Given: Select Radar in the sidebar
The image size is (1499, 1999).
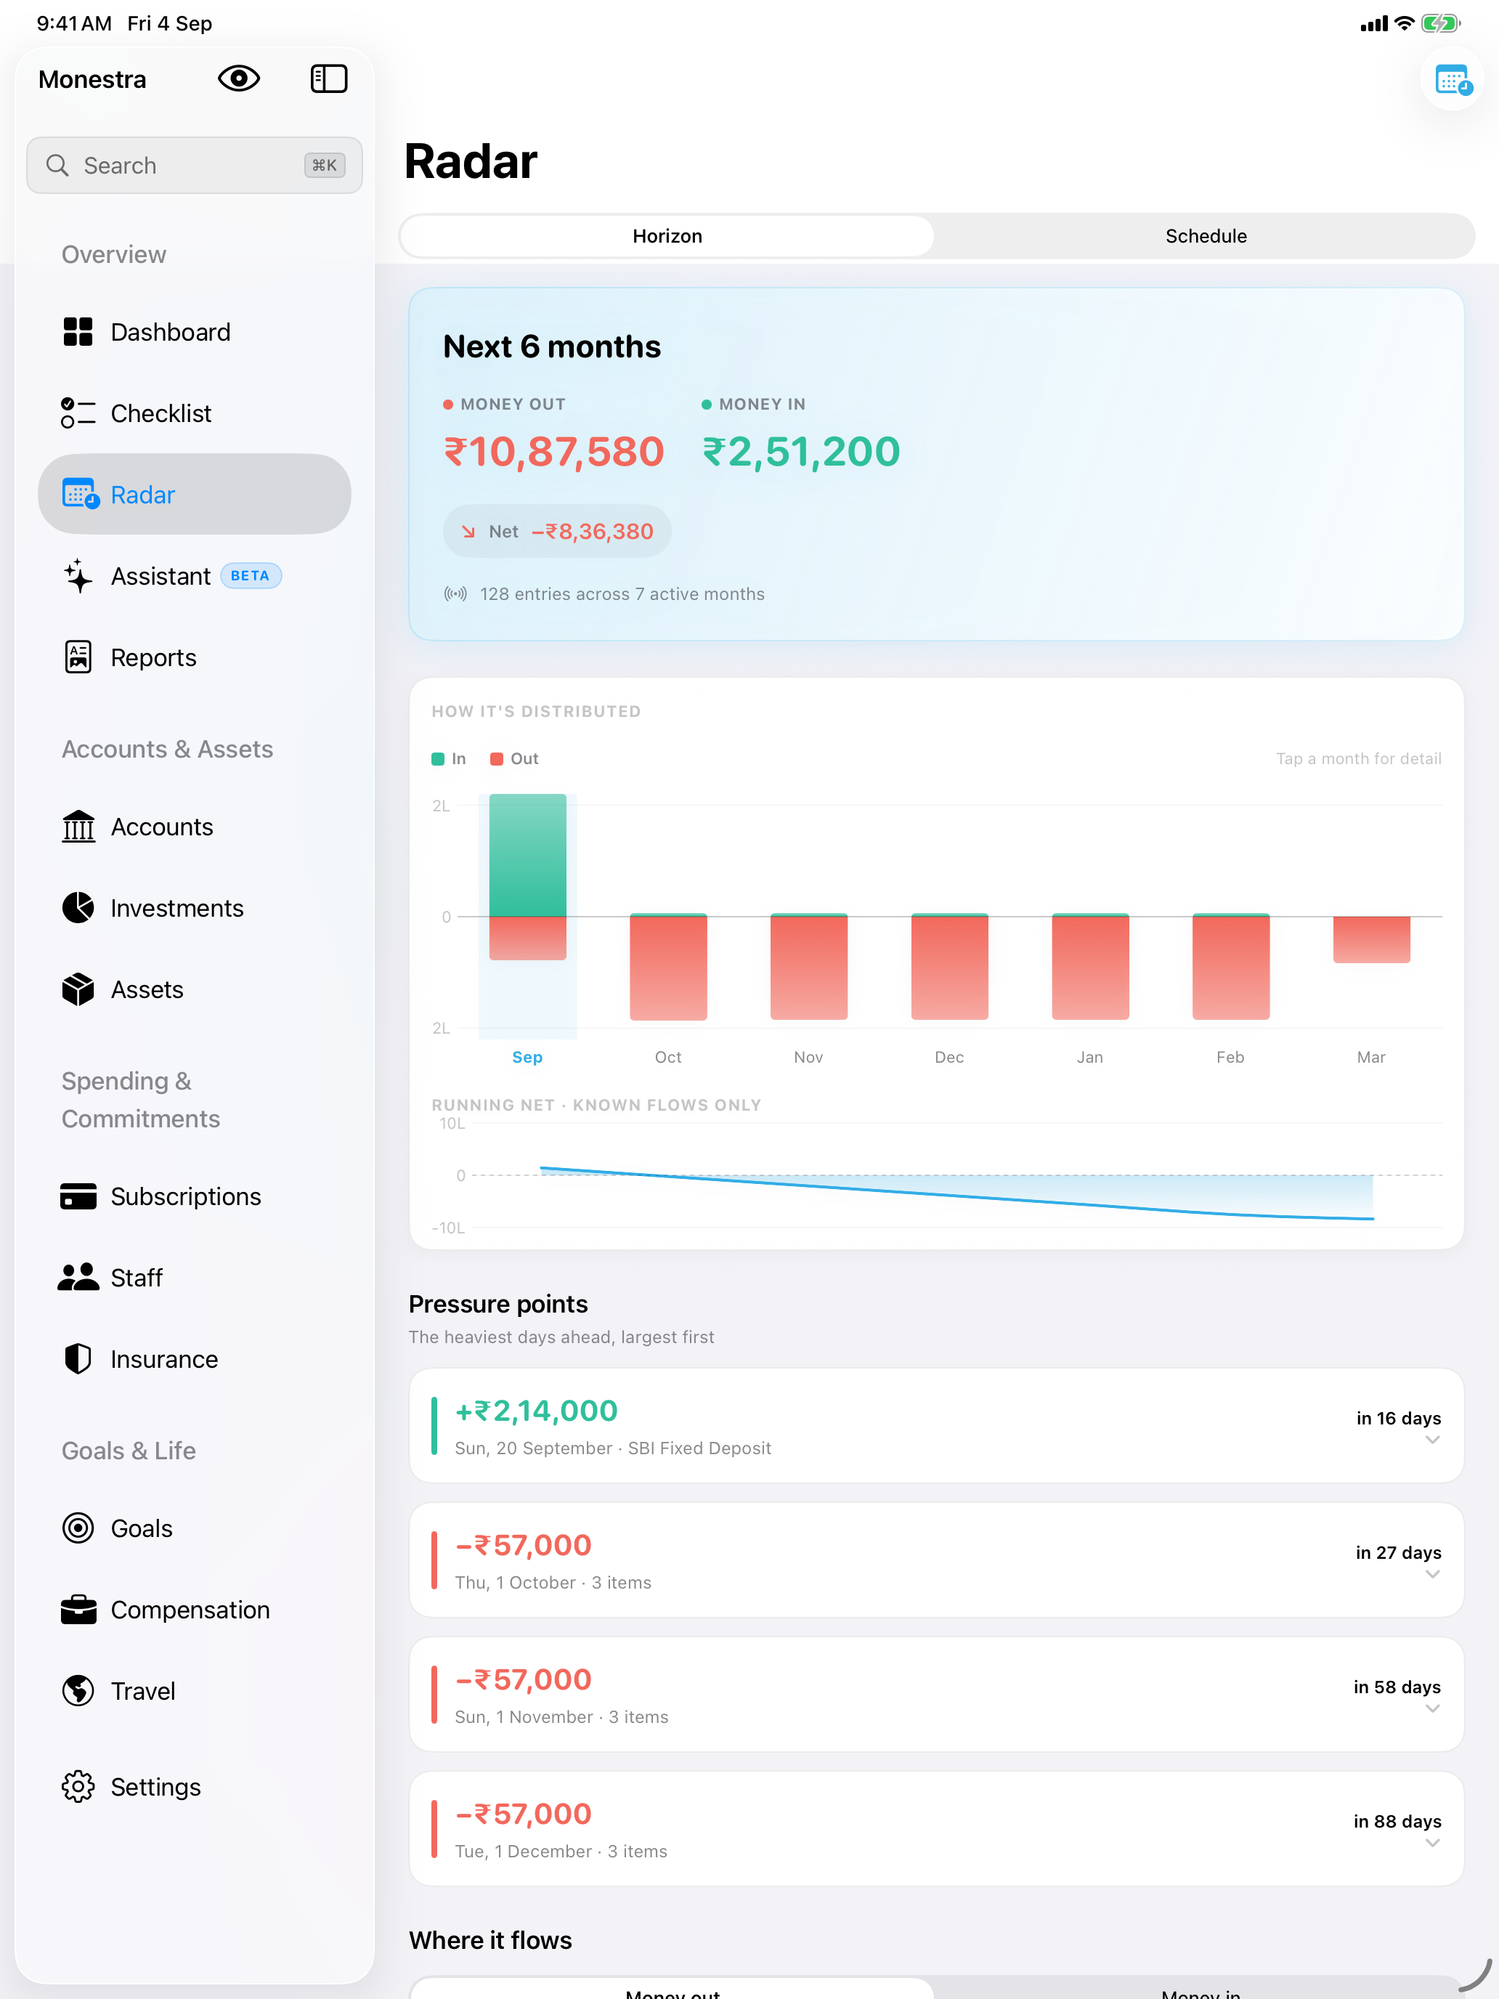Looking at the screenshot, I should pyautogui.click(x=194, y=495).
